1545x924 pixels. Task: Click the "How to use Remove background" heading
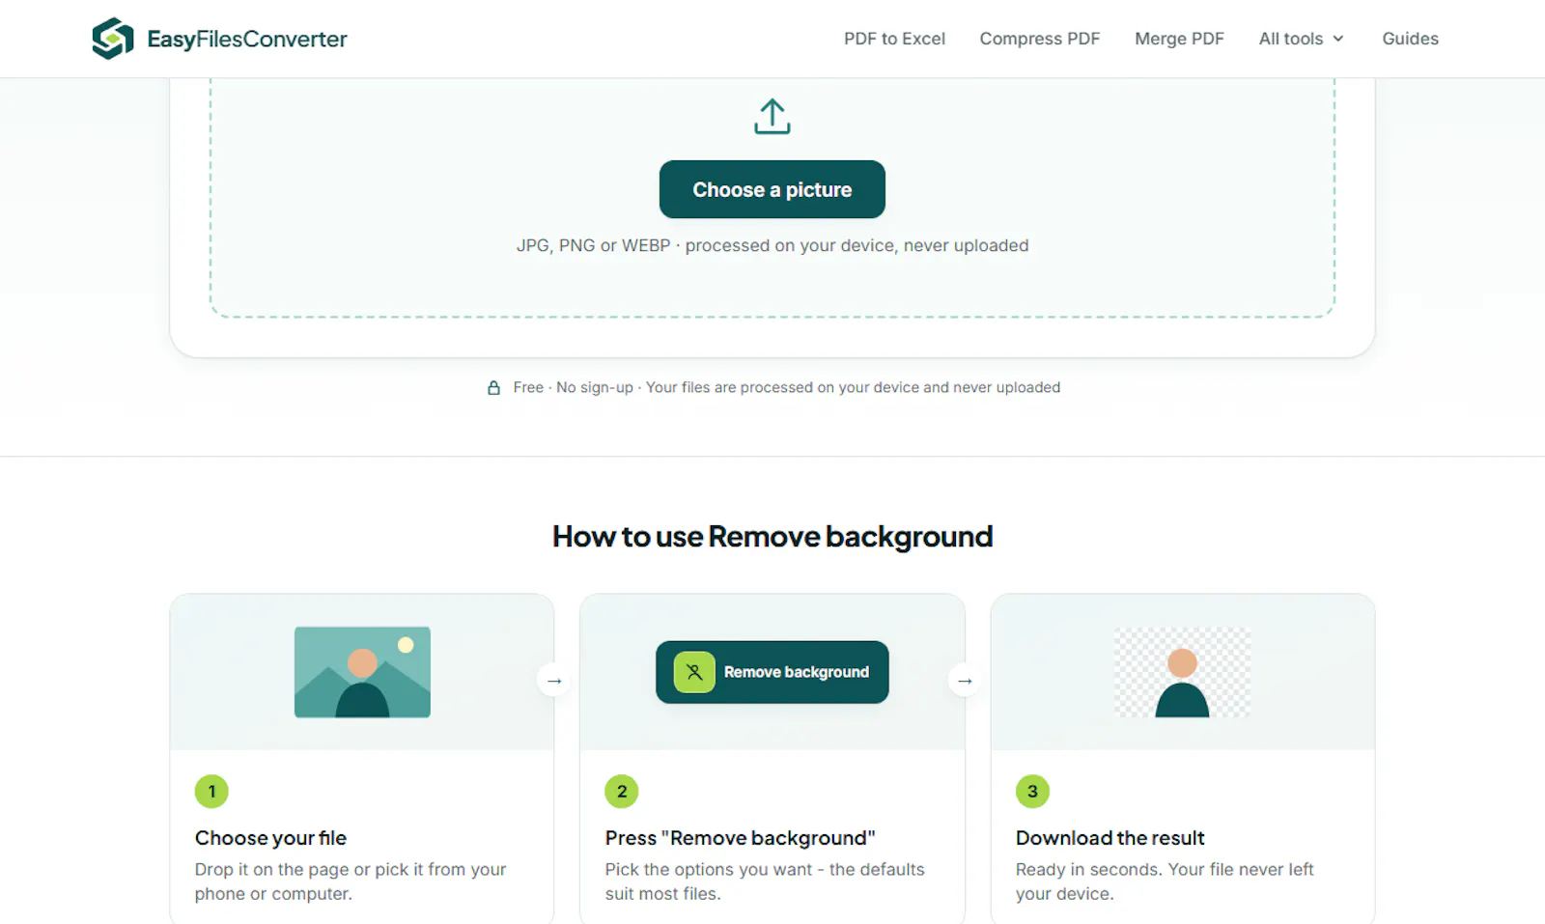[772, 537]
